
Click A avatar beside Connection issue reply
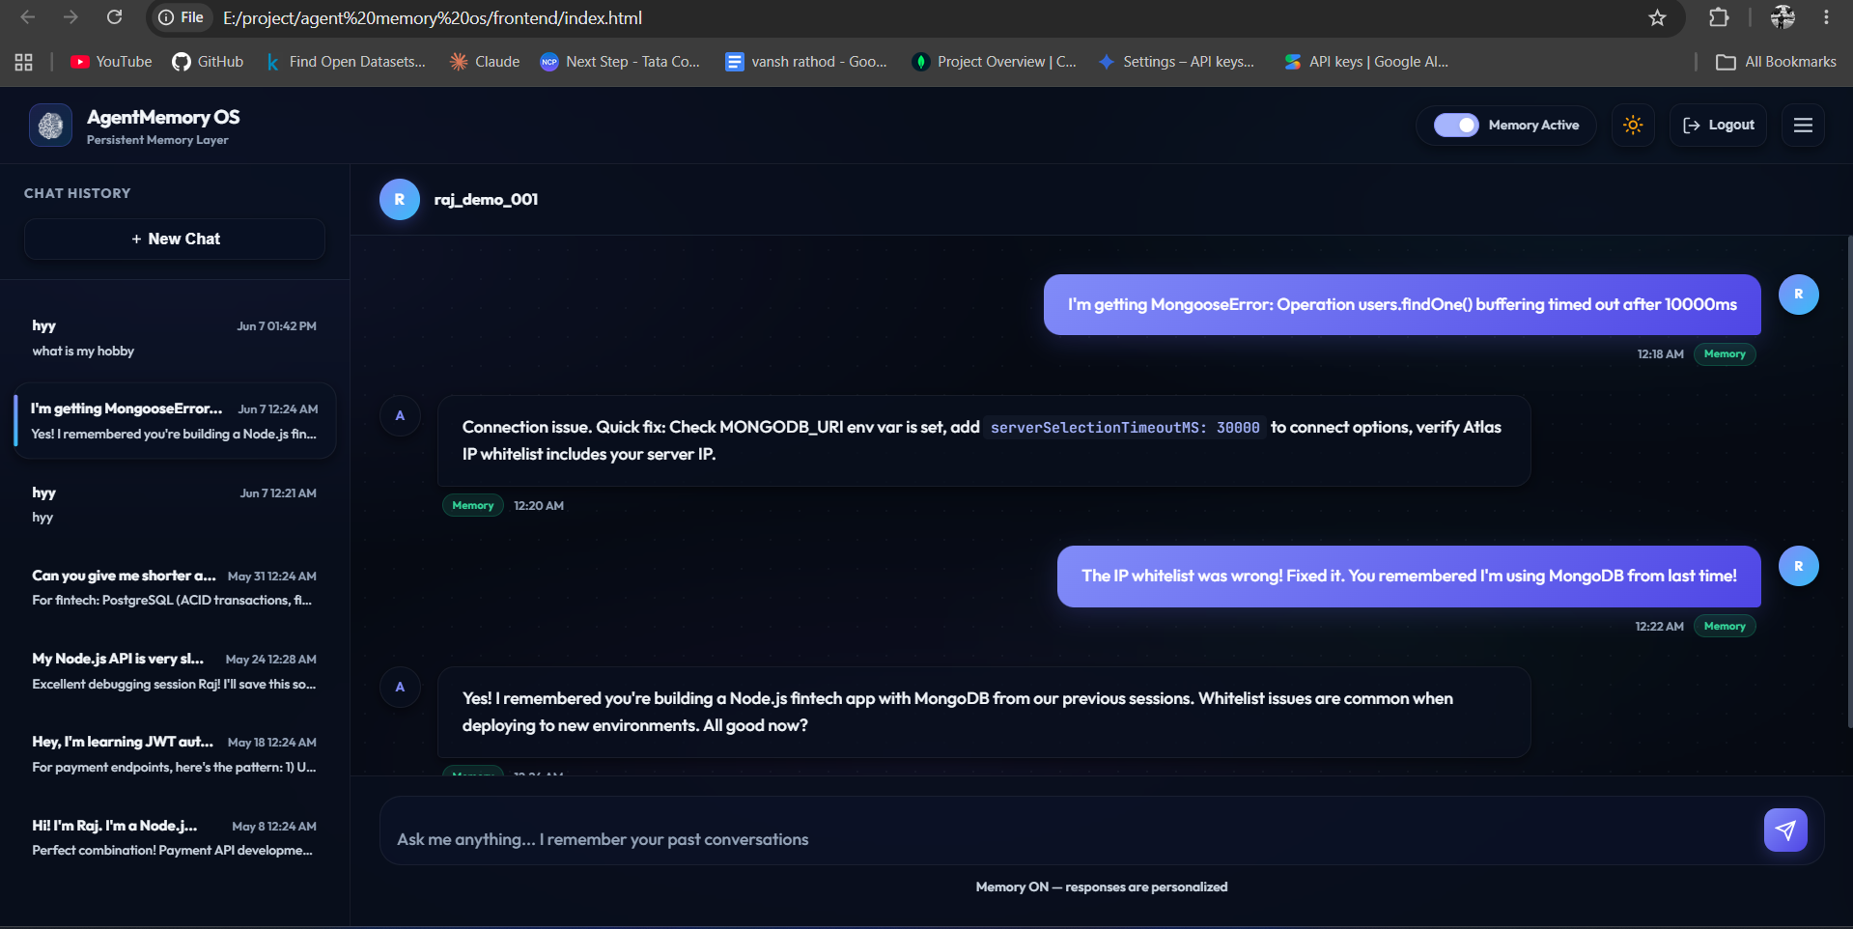pyautogui.click(x=400, y=416)
